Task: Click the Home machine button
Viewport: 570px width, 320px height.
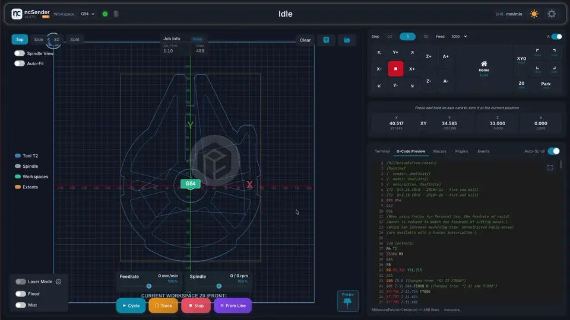Action: 484,69
